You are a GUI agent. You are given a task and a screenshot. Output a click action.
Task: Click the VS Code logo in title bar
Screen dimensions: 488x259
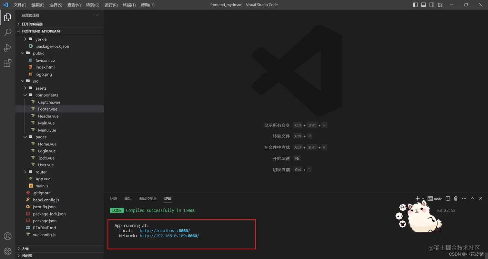[5, 5]
